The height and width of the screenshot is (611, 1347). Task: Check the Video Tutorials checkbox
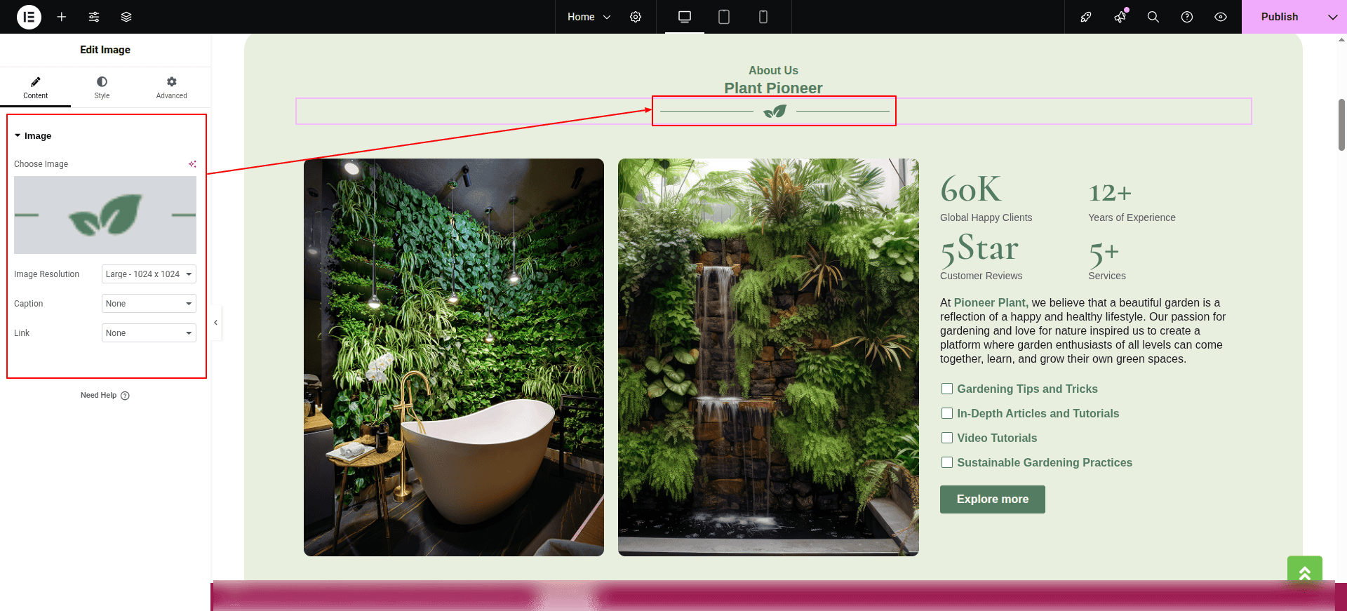(x=947, y=438)
